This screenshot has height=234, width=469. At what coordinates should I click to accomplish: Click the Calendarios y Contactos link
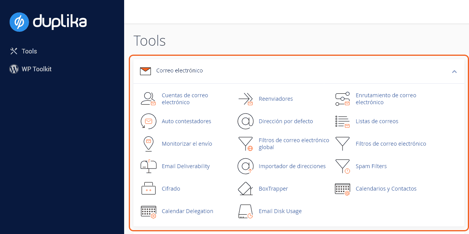[386, 189]
